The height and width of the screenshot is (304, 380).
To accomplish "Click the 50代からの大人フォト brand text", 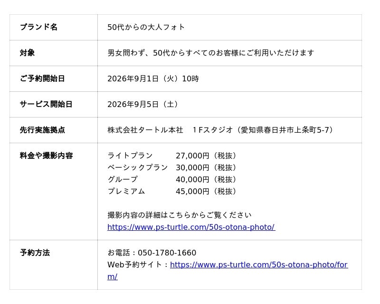I will (x=146, y=27).
